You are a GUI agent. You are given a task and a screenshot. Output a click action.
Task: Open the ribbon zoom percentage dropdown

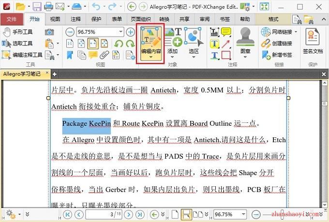[x=120, y=32]
